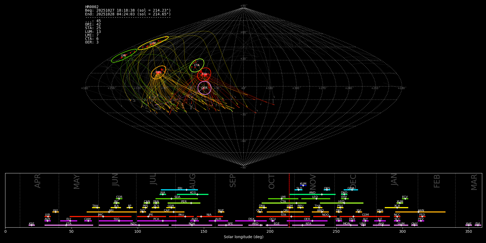Click the ETA shower bar on timeline

coord(69,225)
